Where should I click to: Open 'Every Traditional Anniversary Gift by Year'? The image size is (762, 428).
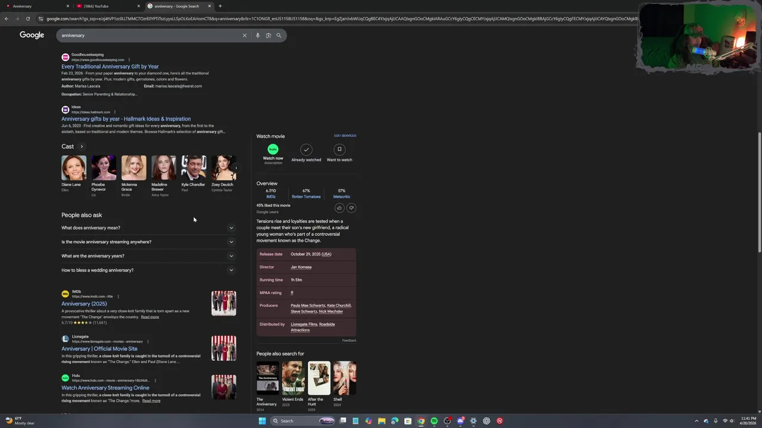pos(110,67)
